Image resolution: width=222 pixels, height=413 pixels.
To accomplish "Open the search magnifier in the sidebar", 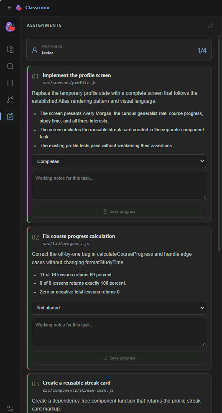I will point(10,66).
